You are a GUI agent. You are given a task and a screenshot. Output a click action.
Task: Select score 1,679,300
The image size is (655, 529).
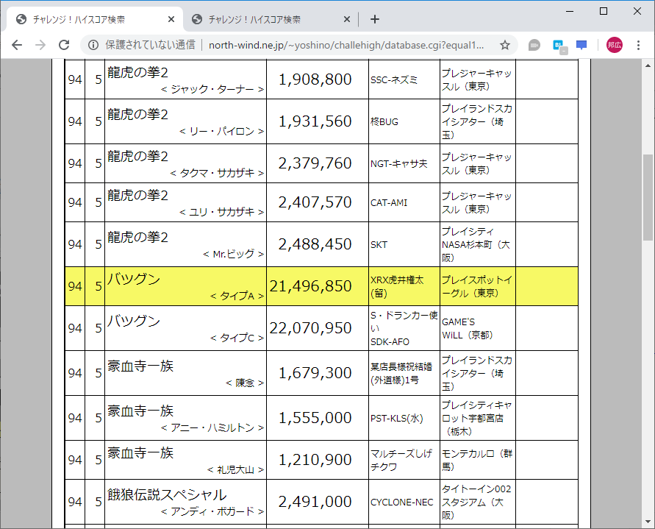[315, 372]
